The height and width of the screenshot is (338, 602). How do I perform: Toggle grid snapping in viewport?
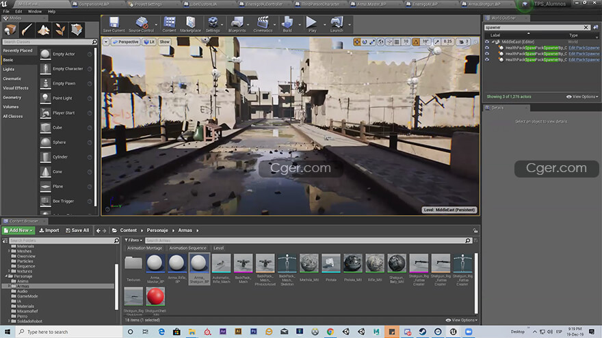pos(397,42)
